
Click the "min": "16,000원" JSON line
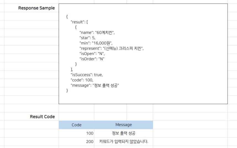pyautogui.click(x=96, y=43)
